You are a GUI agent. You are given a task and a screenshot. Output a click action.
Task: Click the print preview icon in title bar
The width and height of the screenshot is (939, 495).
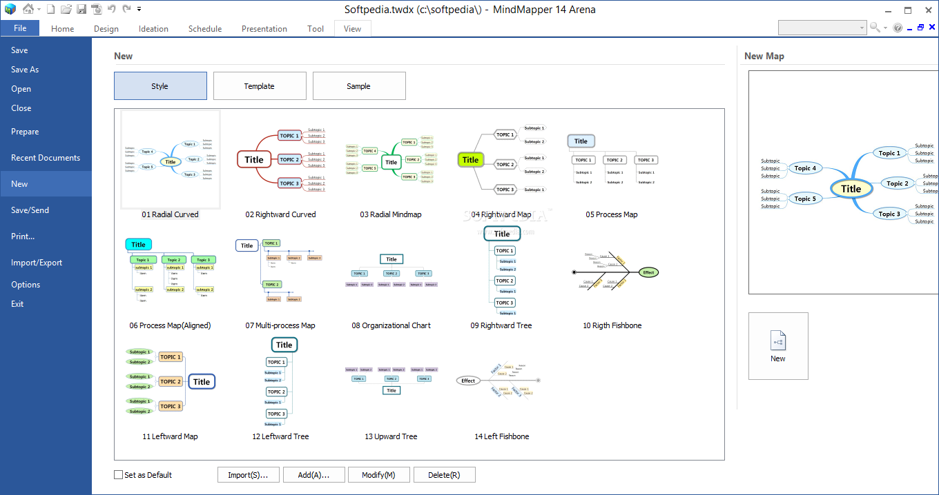tap(97, 9)
